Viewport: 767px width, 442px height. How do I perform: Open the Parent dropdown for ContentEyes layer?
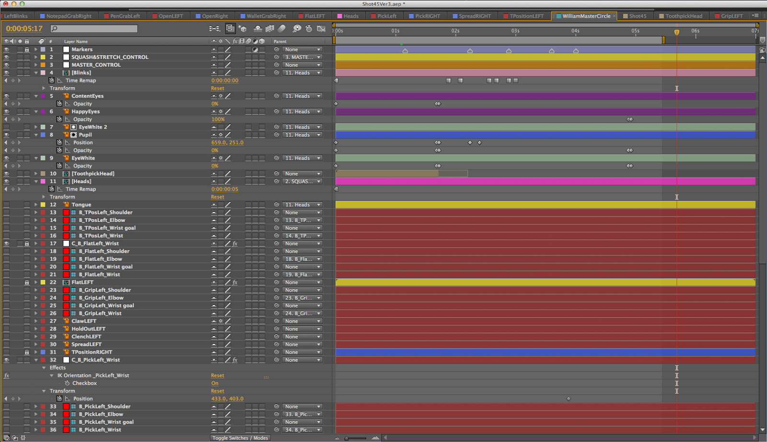pos(302,96)
